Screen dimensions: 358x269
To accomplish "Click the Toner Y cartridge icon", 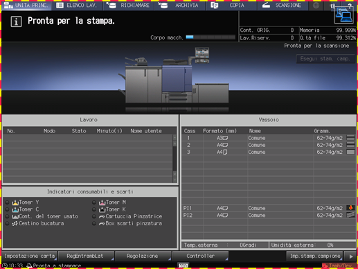I will pyautogui.click(x=15, y=202).
